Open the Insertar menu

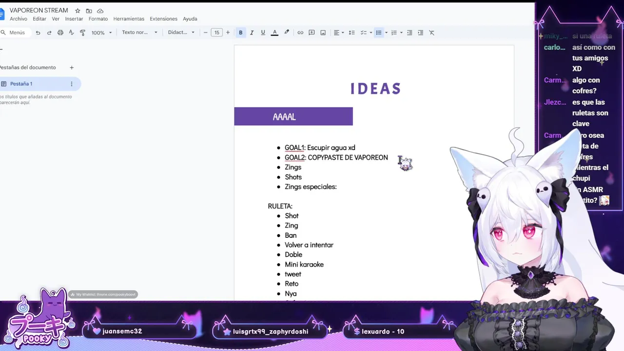[x=74, y=19]
